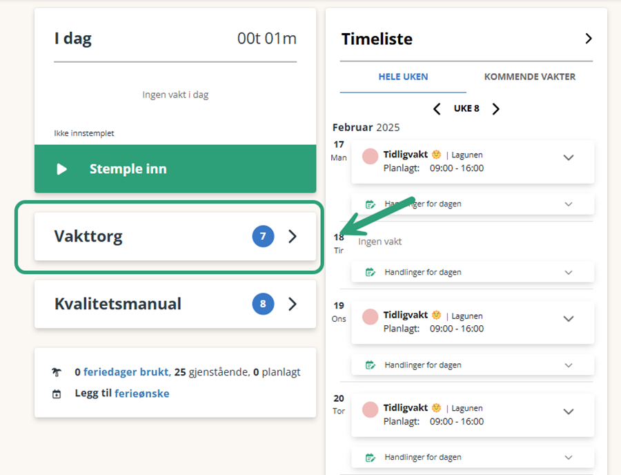
Task: Open Vakttorg via its arrow icon
Action: [x=293, y=236]
